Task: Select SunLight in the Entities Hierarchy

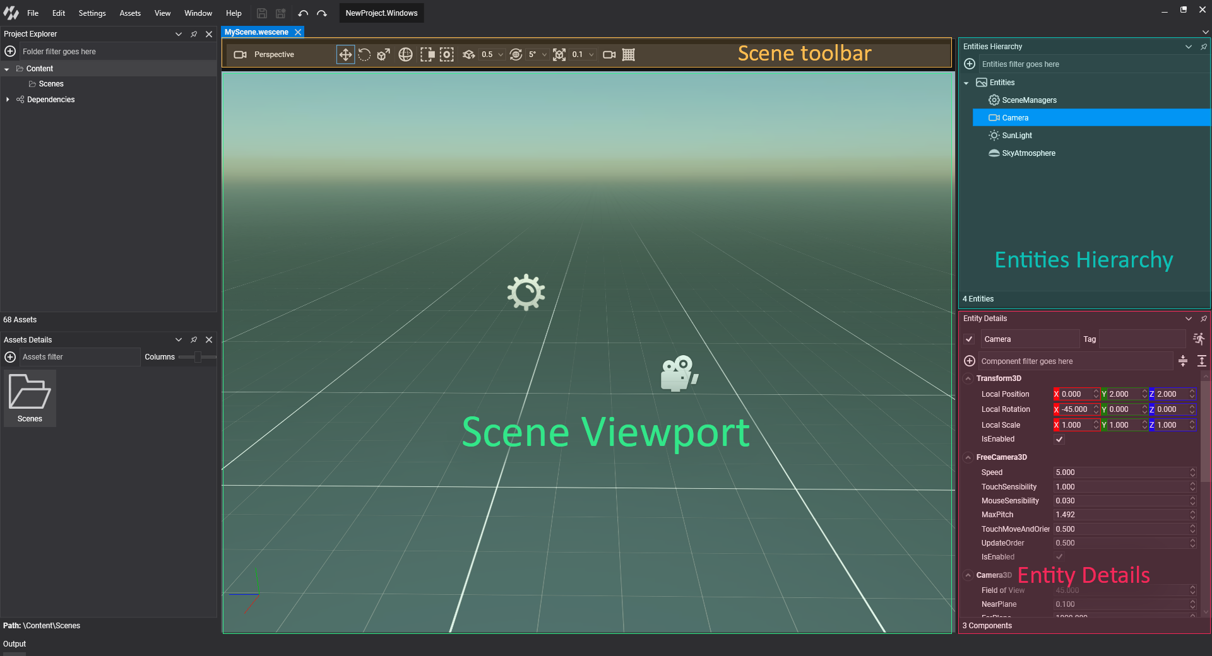Action: point(1016,136)
